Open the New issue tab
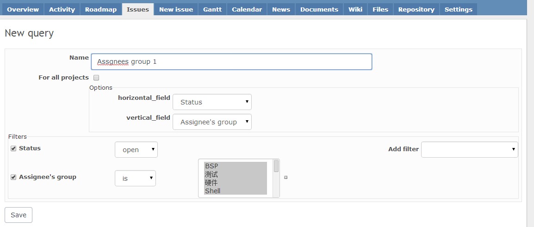Screen dimensions: 534x227 (176, 10)
